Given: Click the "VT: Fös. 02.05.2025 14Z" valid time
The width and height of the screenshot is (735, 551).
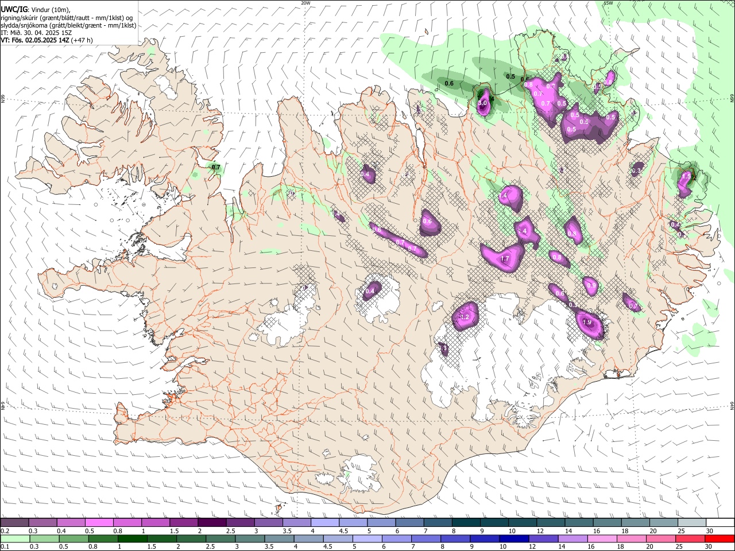Looking at the screenshot, I should 35,40.
